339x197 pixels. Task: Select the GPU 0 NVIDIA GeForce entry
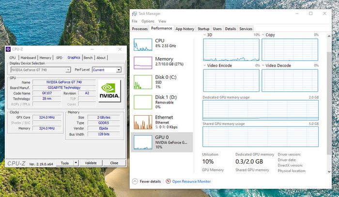[162, 142]
